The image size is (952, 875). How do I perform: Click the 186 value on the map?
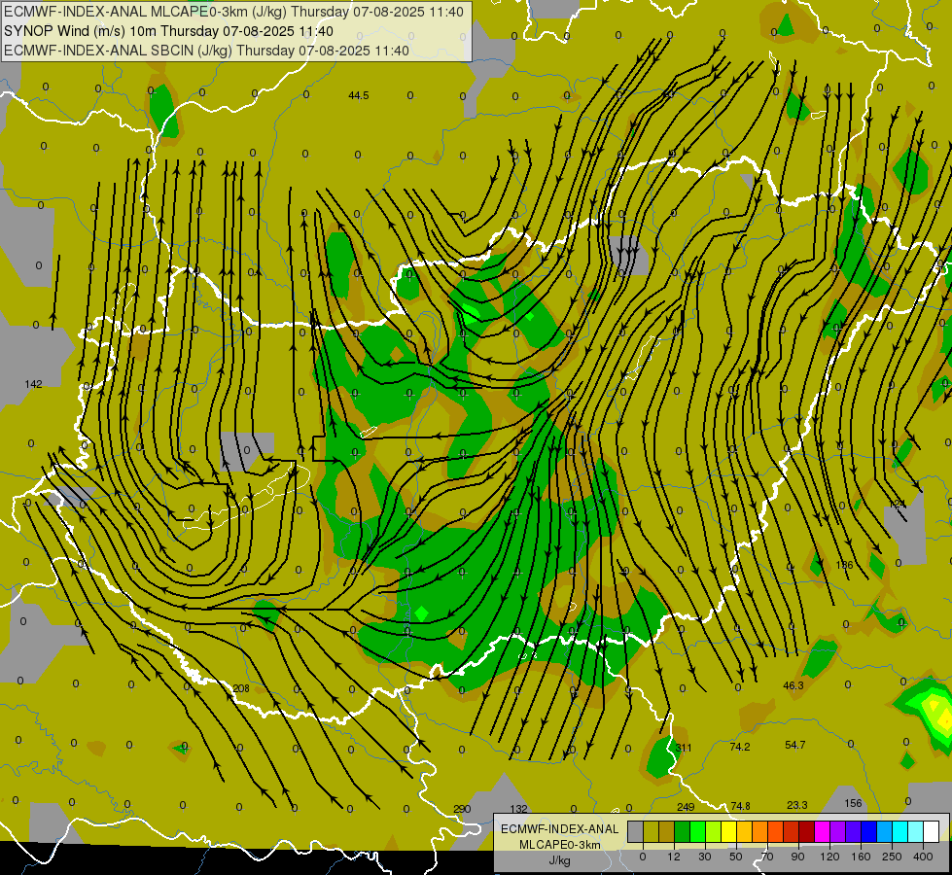844,565
